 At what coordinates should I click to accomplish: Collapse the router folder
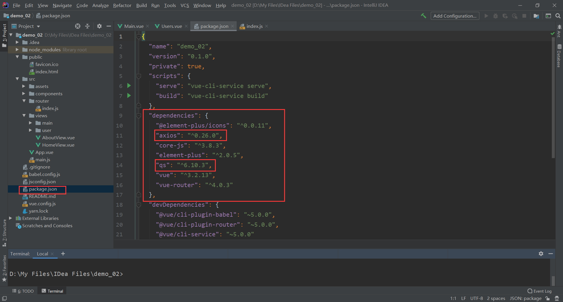click(24, 101)
